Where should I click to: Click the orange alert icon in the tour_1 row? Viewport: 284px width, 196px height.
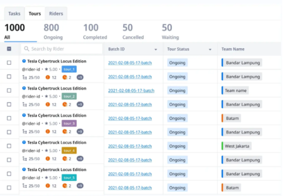[48, 77]
